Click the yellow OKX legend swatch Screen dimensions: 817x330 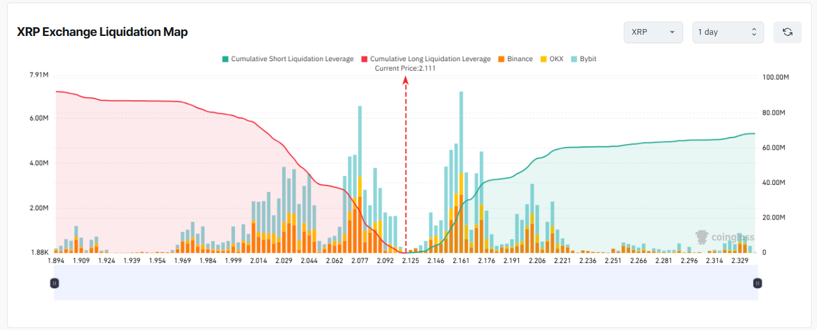point(543,59)
